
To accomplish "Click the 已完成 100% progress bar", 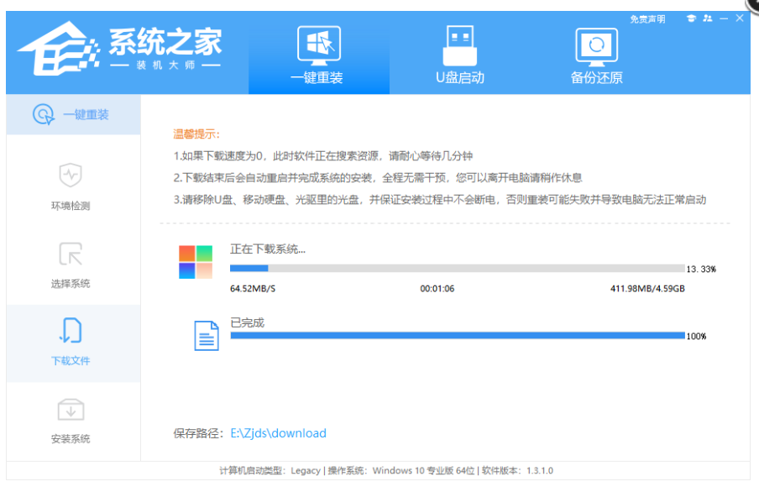I will [458, 336].
